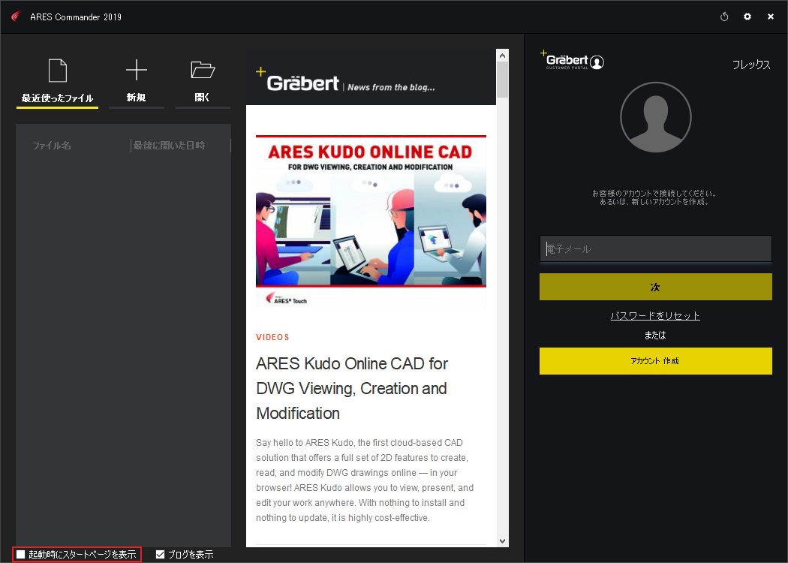The width and height of the screenshot is (788, 563).
Task: Click the パスワードをリセット link
Action: [655, 316]
